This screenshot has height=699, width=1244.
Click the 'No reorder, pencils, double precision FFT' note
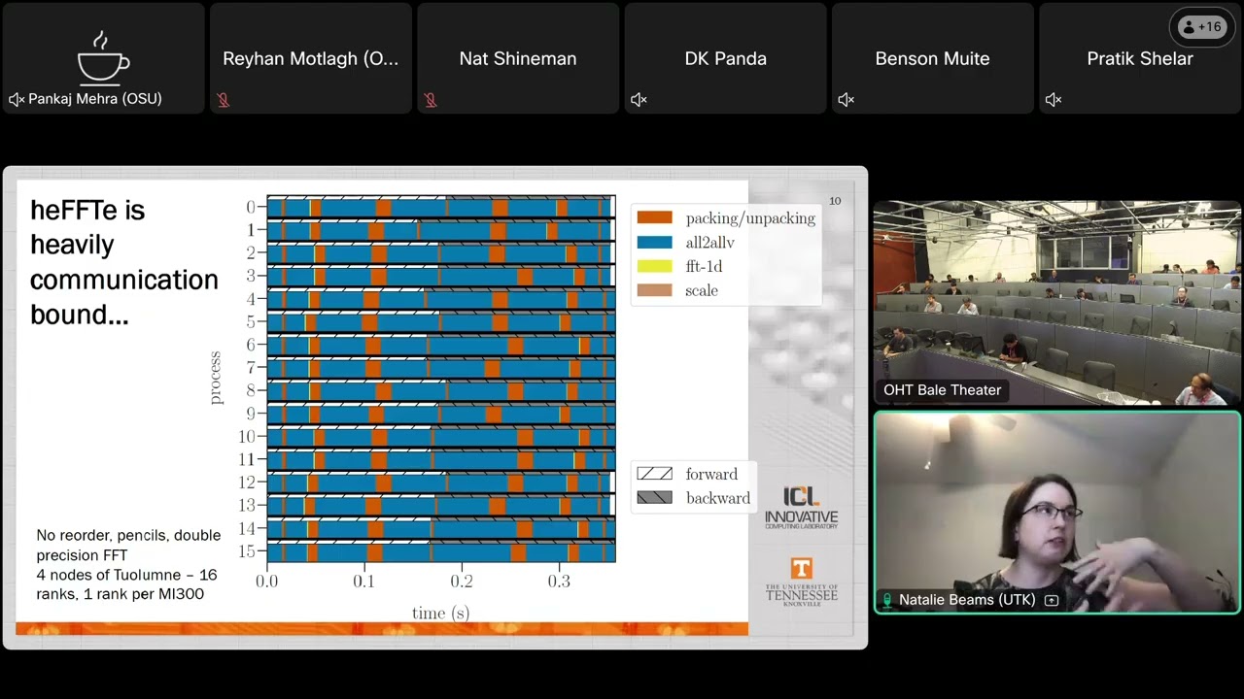(x=128, y=545)
